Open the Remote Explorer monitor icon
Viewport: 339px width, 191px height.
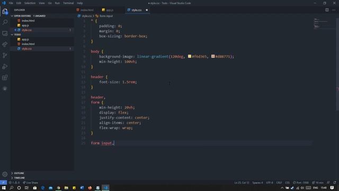click(x=5, y=33)
